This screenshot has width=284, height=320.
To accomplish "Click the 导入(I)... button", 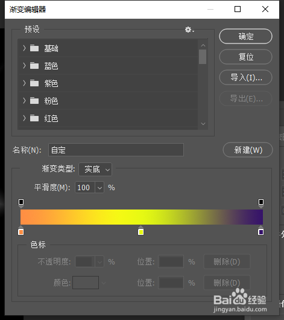I will pyautogui.click(x=245, y=77).
